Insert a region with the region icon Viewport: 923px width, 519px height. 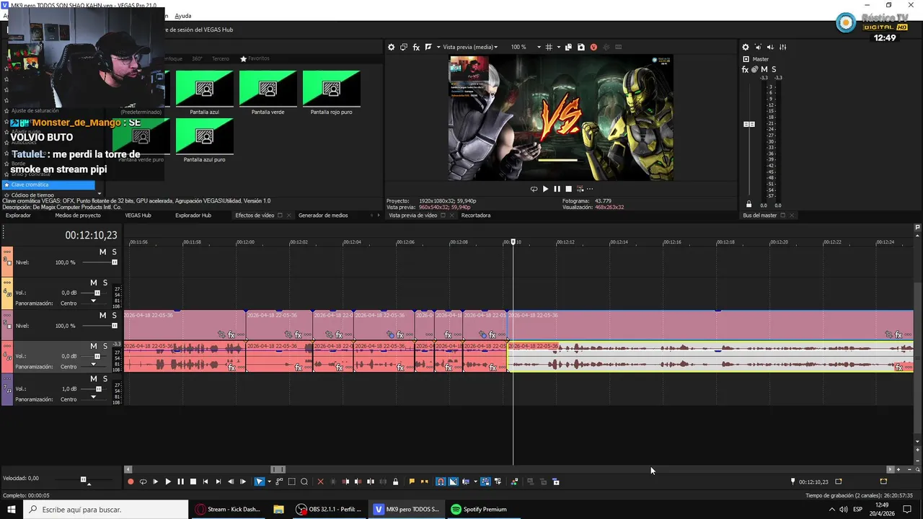tap(424, 482)
